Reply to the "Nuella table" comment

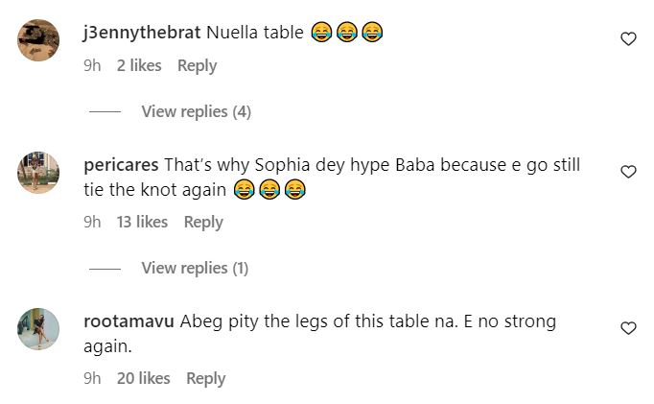click(x=198, y=66)
